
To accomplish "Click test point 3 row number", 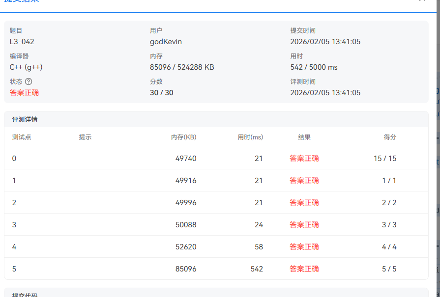I will [x=14, y=225].
